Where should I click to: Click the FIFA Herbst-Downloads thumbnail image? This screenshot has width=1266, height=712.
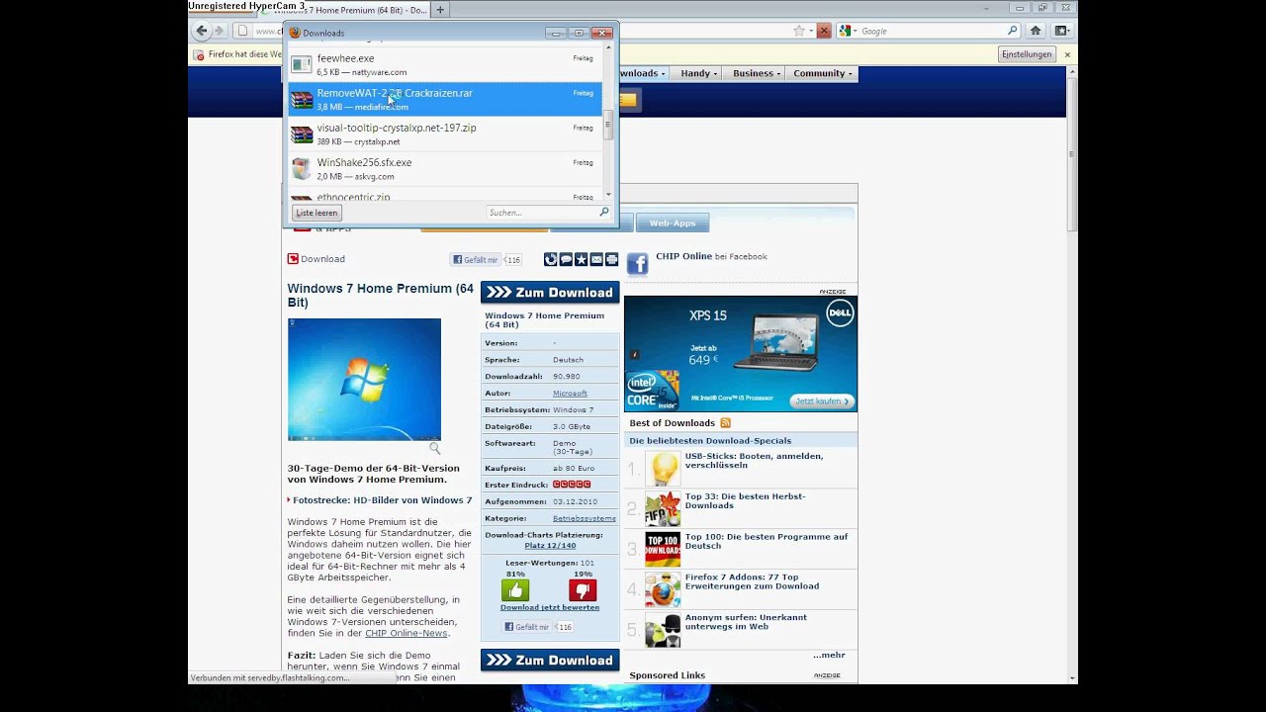pyautogui.click(x=663, y=508)
